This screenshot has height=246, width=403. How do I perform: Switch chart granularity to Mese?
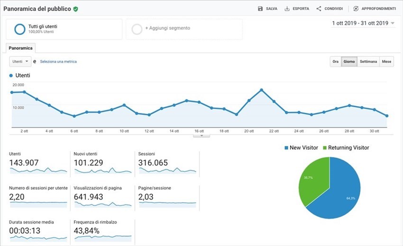click(x=387, y=62)
